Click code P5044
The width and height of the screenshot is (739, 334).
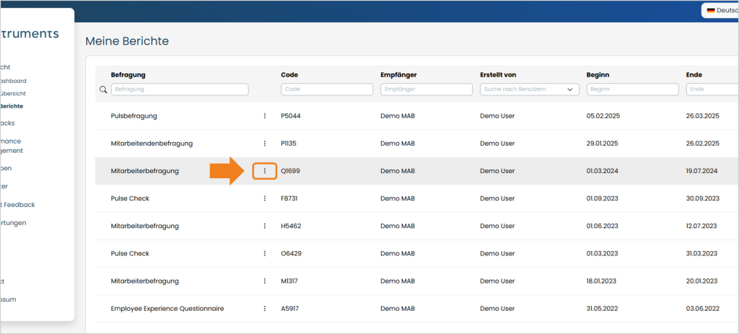point(290,116)
